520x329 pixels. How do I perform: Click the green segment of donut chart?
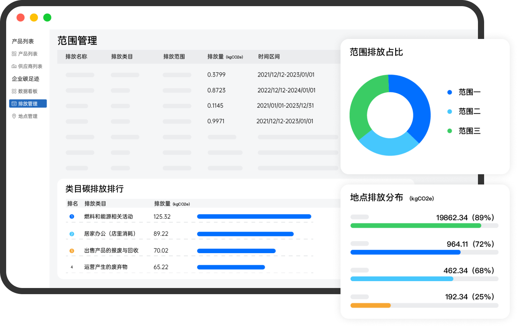pos(363,102)
